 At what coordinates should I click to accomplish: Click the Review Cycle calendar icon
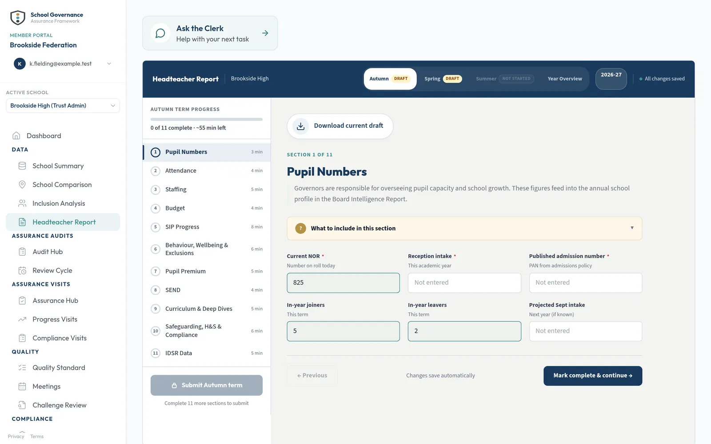click(22, 270)
